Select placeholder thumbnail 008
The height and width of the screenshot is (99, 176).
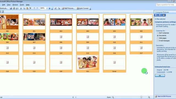tap(61, 38)
